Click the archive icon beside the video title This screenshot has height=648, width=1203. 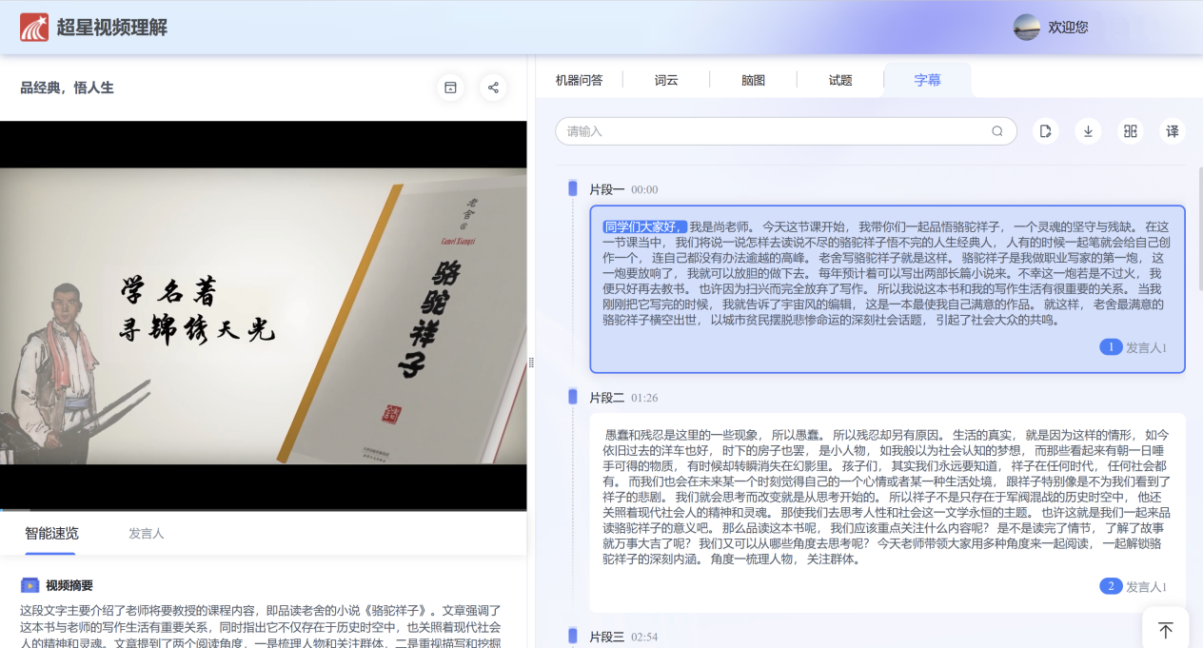(x=451, y=88)
